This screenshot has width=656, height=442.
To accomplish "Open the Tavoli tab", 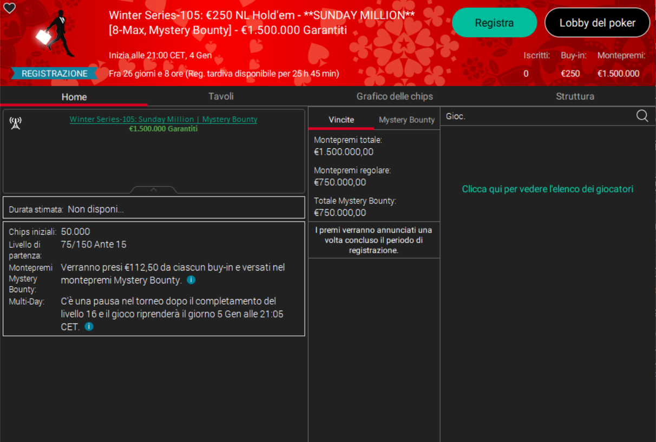I will pos(221,96).
